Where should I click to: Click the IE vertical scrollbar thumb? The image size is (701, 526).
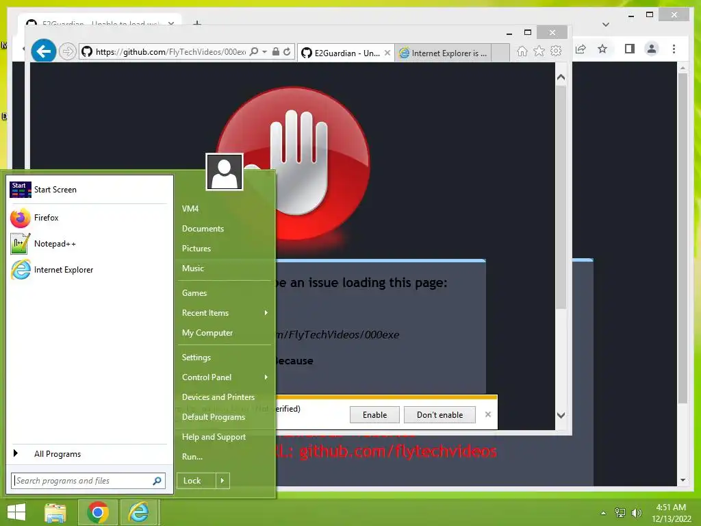pyautogui.click(x=561, y=197)
